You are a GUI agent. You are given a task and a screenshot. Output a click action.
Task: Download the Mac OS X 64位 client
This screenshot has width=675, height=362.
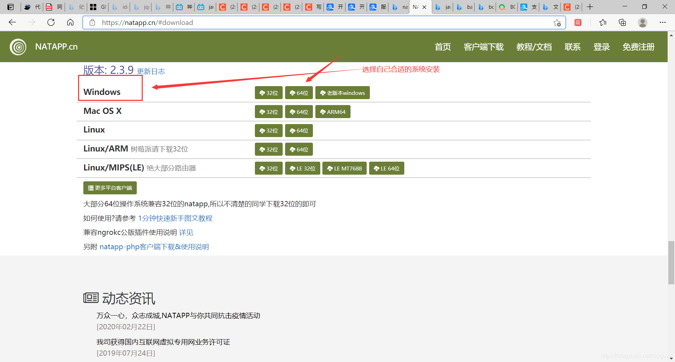coord(299,112)
